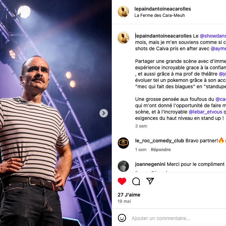226x226 pixels.
Task: Go to next photo with carousel arrow
Action: [104, 113]
